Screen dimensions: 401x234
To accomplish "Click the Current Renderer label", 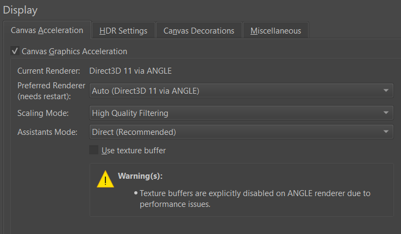I will [x=49, y=70].
